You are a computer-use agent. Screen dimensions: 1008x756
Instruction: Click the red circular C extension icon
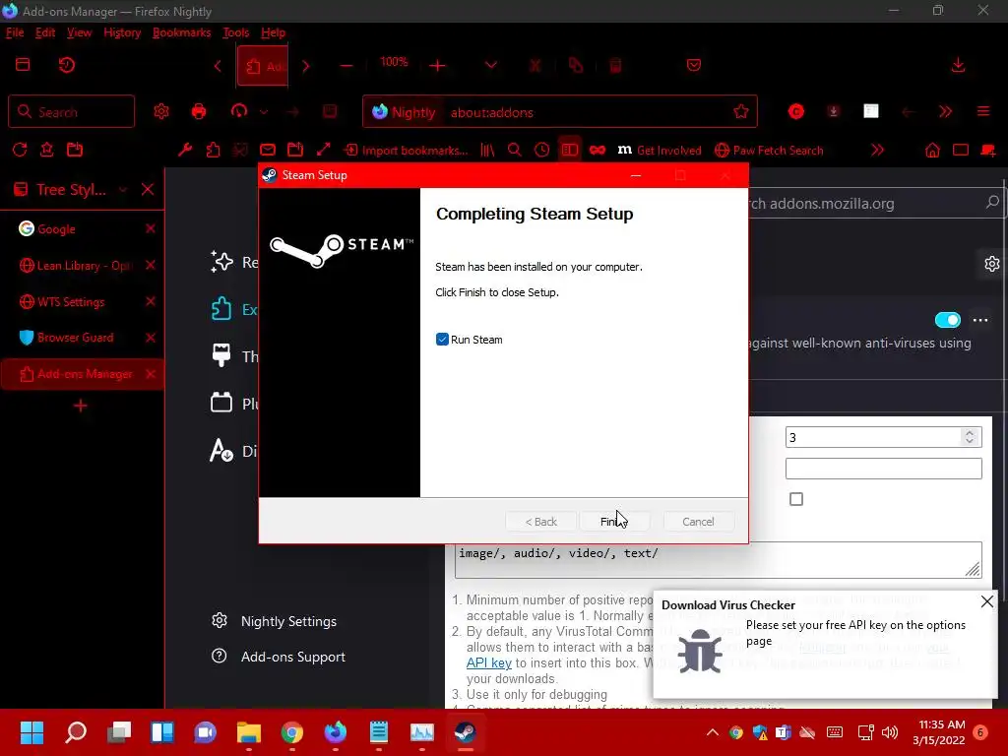(795, 112)
